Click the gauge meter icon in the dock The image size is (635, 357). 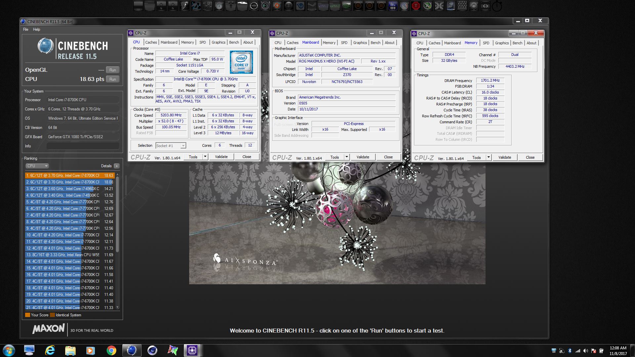point(404,6)
